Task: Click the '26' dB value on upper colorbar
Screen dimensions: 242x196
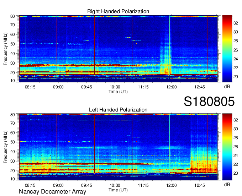Action: 236,50
